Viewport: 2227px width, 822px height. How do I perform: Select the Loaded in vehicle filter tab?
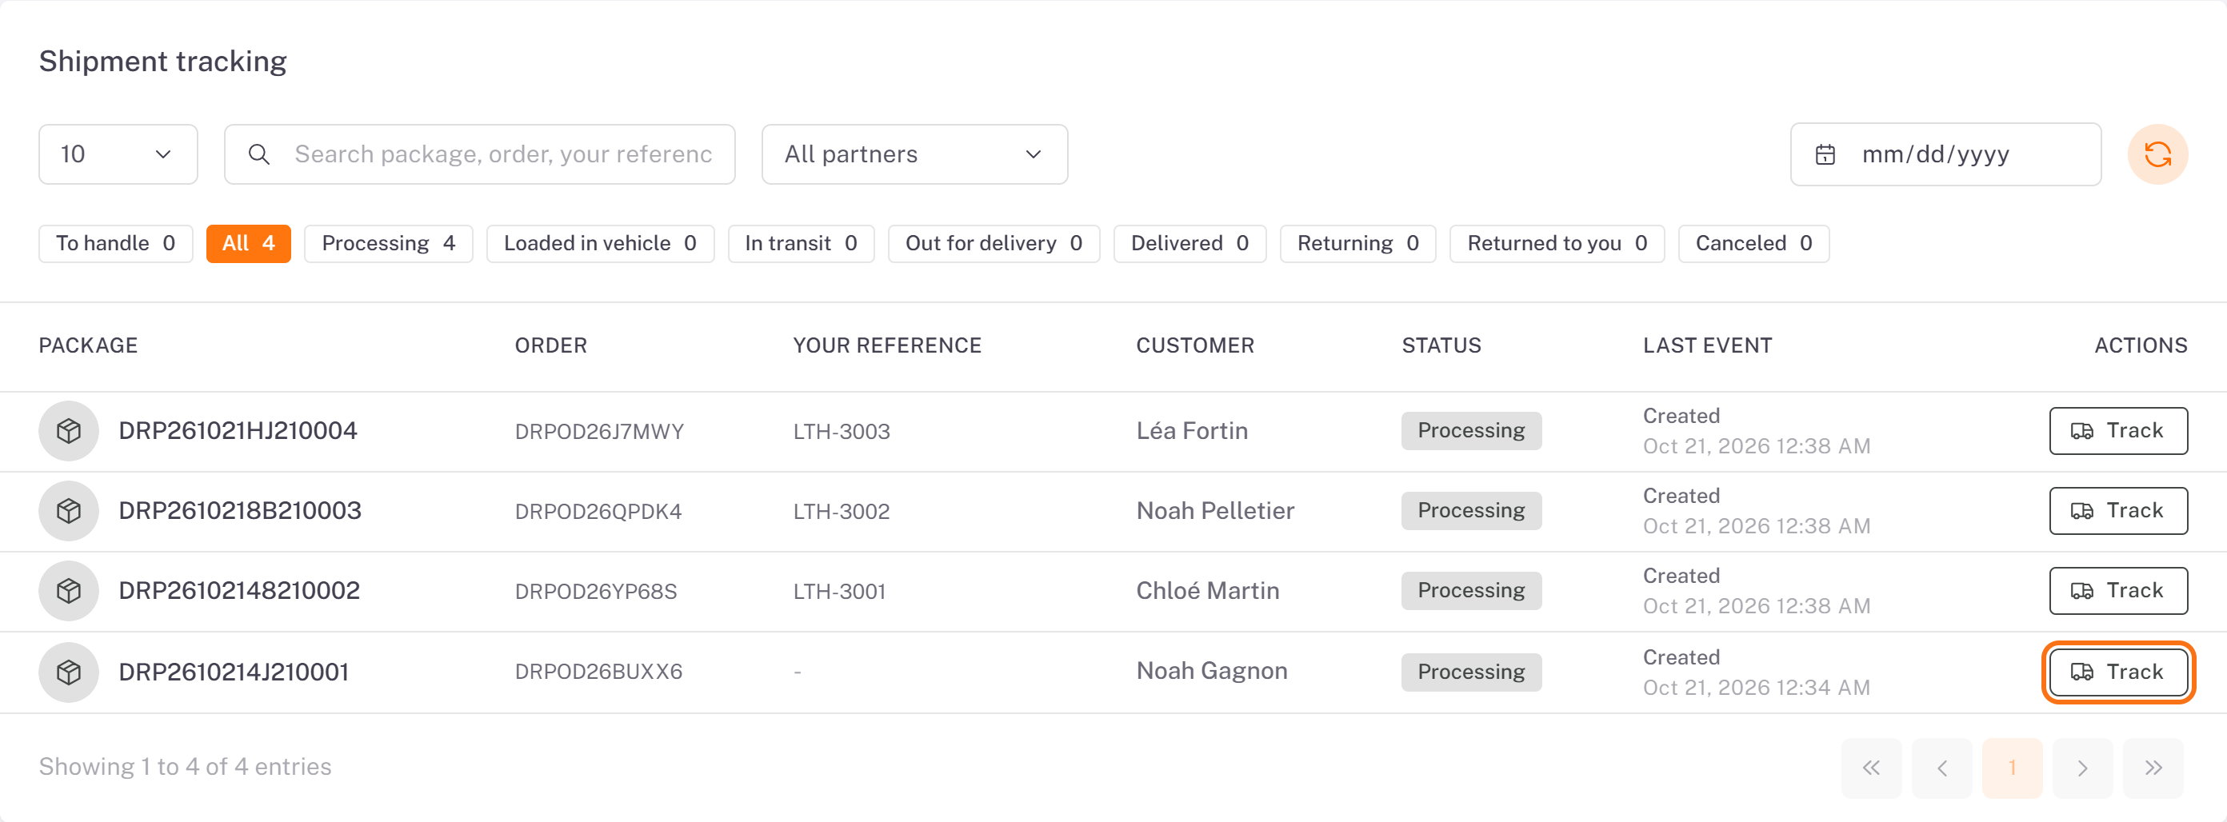[x=600, y=244]
